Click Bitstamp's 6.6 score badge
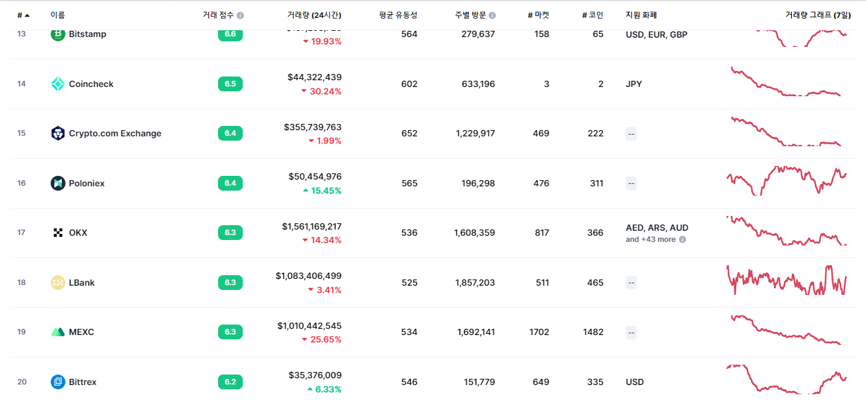Image resolution: width=866 pixels, height=406 pixels. [230, 34]
